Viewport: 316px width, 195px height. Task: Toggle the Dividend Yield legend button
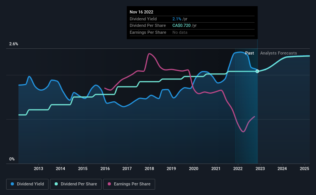pos(27,184)
